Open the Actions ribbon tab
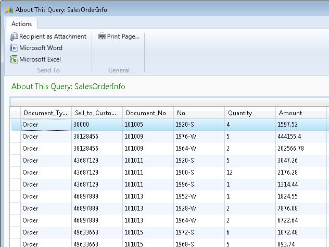The image size is (329, 247). (x=21, y=23)
